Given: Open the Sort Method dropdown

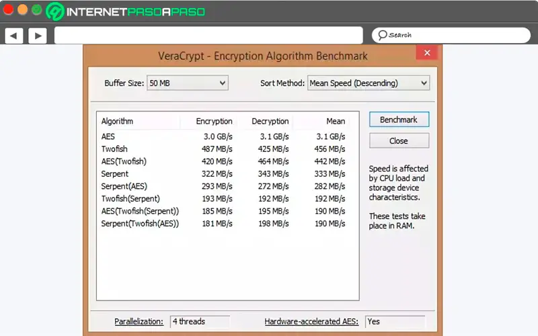Looking at the screenshot, I should [x=369, y=83].
